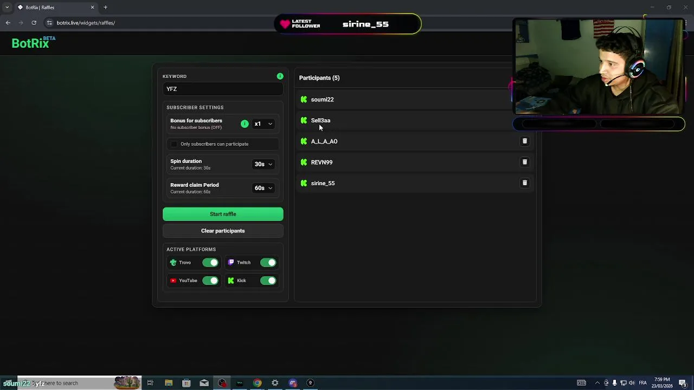
Task: Open subscriber bonus x1 dropdown
Action: tap(264, 124)
